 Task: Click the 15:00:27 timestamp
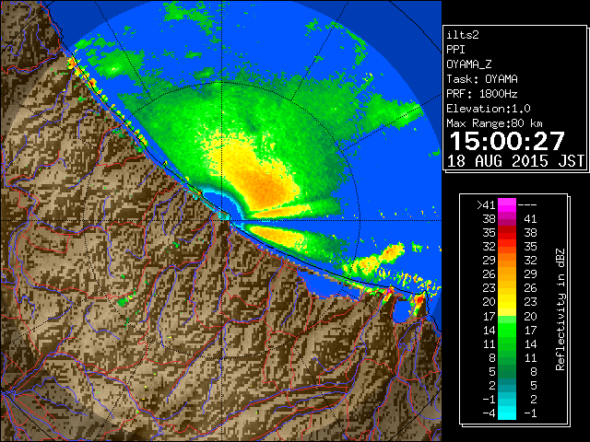click(507, 141)
